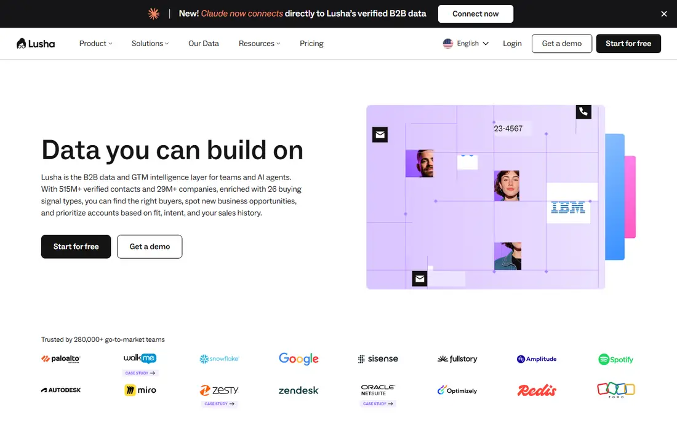Click the Redis logo
This screenshot has height=423, width=677.
537,390
